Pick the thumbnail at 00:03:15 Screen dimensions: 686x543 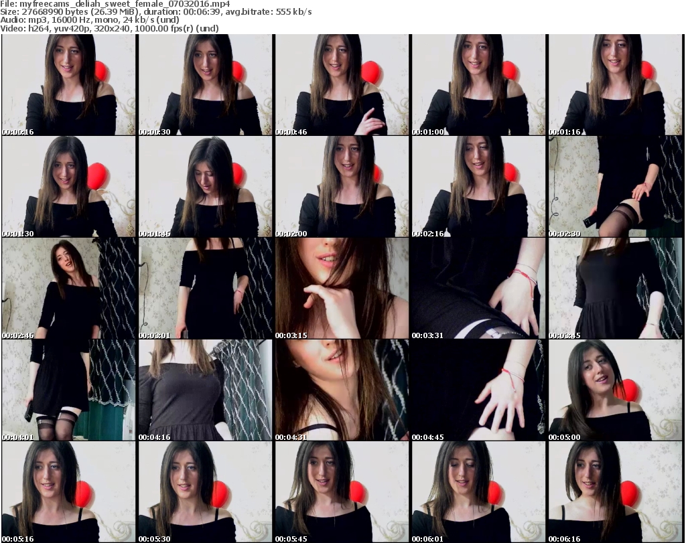tap(342, 289)
